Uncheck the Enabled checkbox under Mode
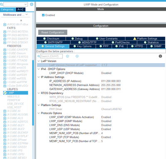Image resolution: width=166 pixels, height=159 pixels. [x=43, y=15]
